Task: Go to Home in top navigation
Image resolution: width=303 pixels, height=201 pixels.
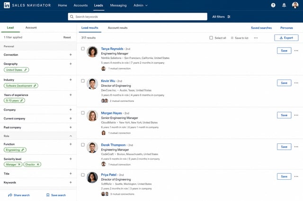Action: point(62,5)
